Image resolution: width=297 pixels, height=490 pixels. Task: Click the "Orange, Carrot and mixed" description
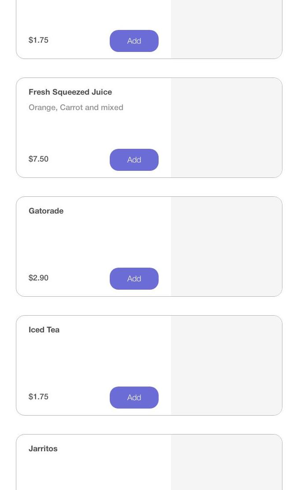point(76,107)
